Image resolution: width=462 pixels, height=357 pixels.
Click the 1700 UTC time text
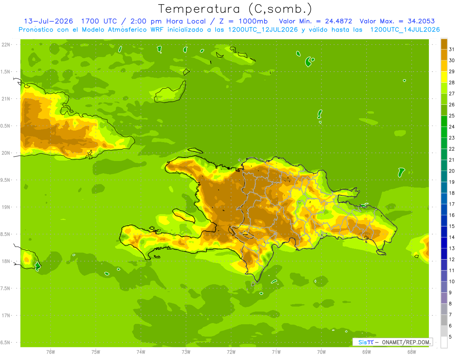99,21
